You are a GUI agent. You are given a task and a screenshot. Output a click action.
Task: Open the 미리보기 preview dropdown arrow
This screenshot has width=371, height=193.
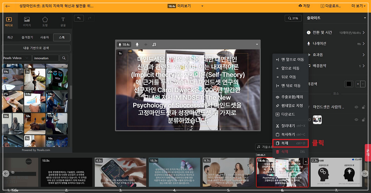[202, 6]
